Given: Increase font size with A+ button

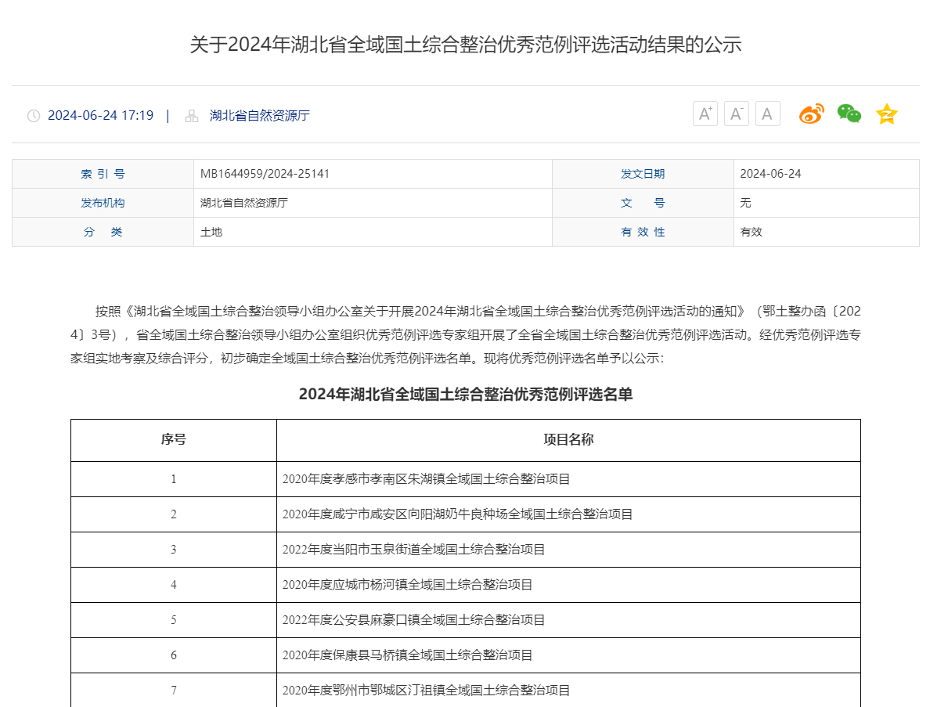Looking at the screenshot, I should pos(705,114).
